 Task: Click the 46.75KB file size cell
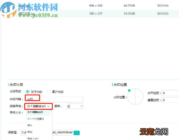[129, 6]
